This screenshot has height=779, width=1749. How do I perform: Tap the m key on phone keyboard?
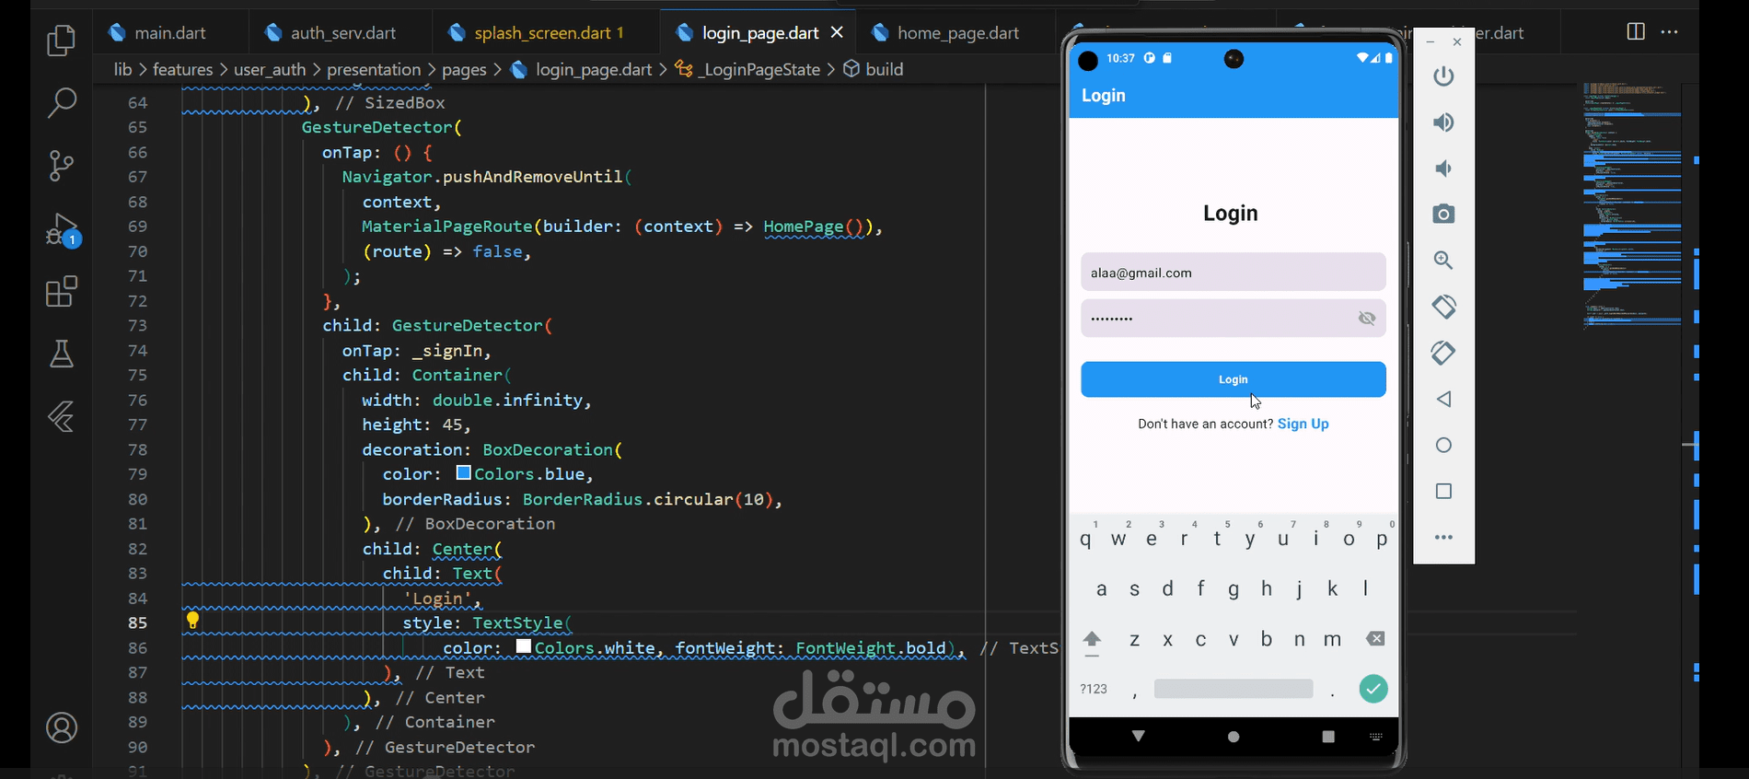point(1332,639)
